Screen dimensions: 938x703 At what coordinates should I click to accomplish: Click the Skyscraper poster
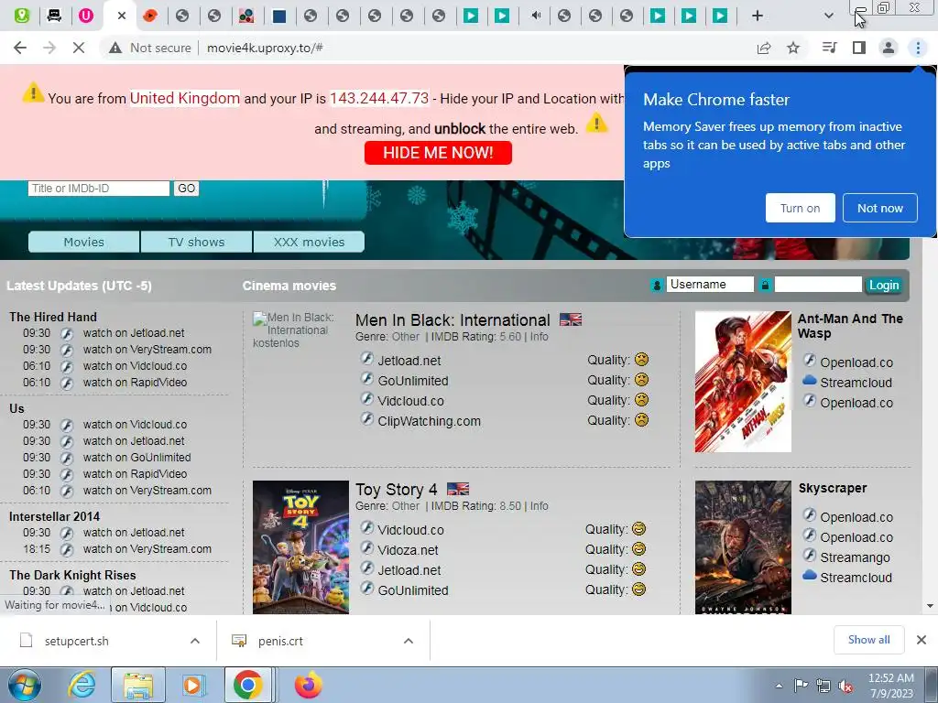[x=743, y=547]
